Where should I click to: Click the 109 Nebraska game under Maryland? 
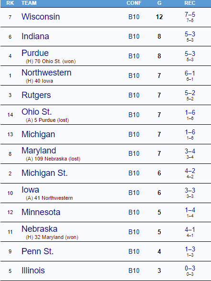(51, 159)
